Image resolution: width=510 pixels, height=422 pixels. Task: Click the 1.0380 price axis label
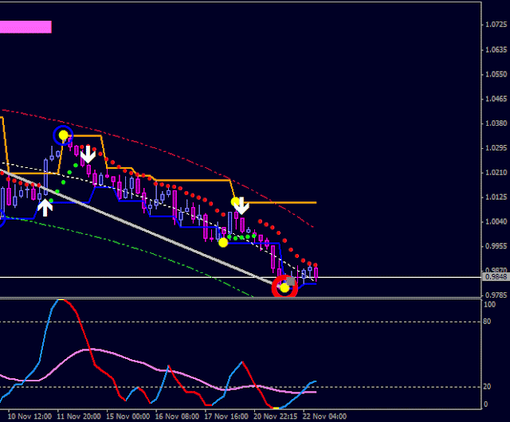pyautogui.click(x=496, y=123)
